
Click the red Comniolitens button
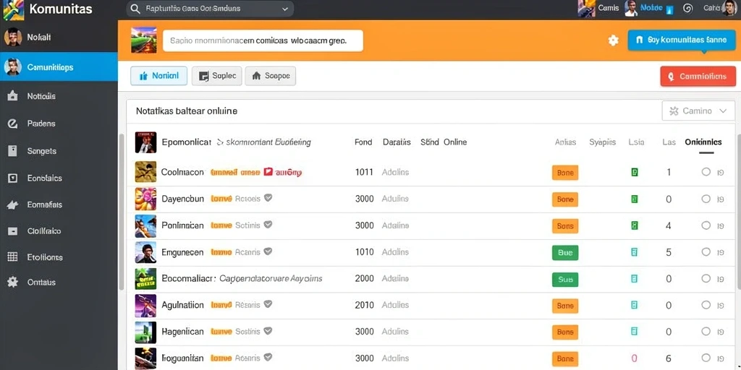coord(698,76)
